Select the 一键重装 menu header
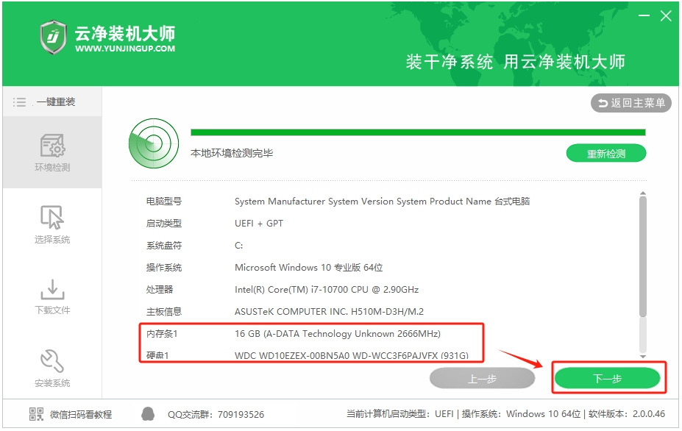Screen dimensions: 682x431 (x=52, y=102)
